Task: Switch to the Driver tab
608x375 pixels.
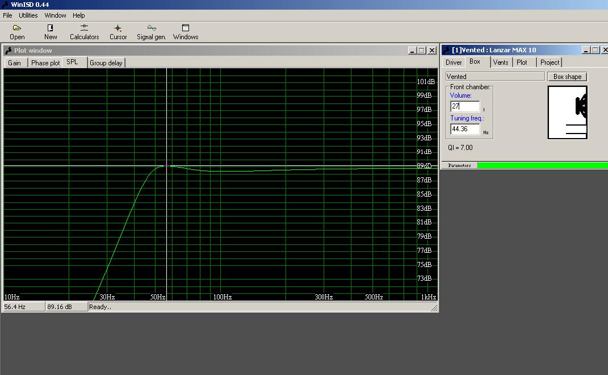Action: tap(454, 63)
